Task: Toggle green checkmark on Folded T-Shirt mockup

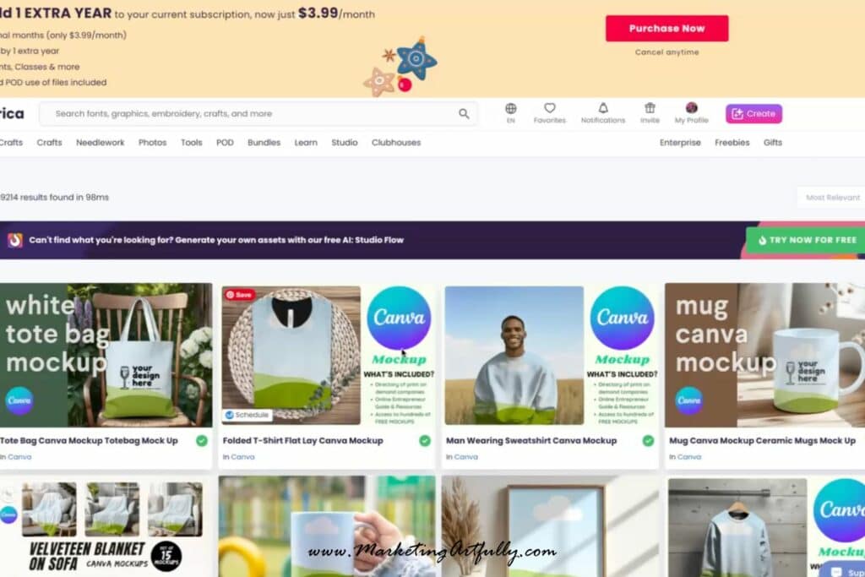Action: tap(425, 441)
